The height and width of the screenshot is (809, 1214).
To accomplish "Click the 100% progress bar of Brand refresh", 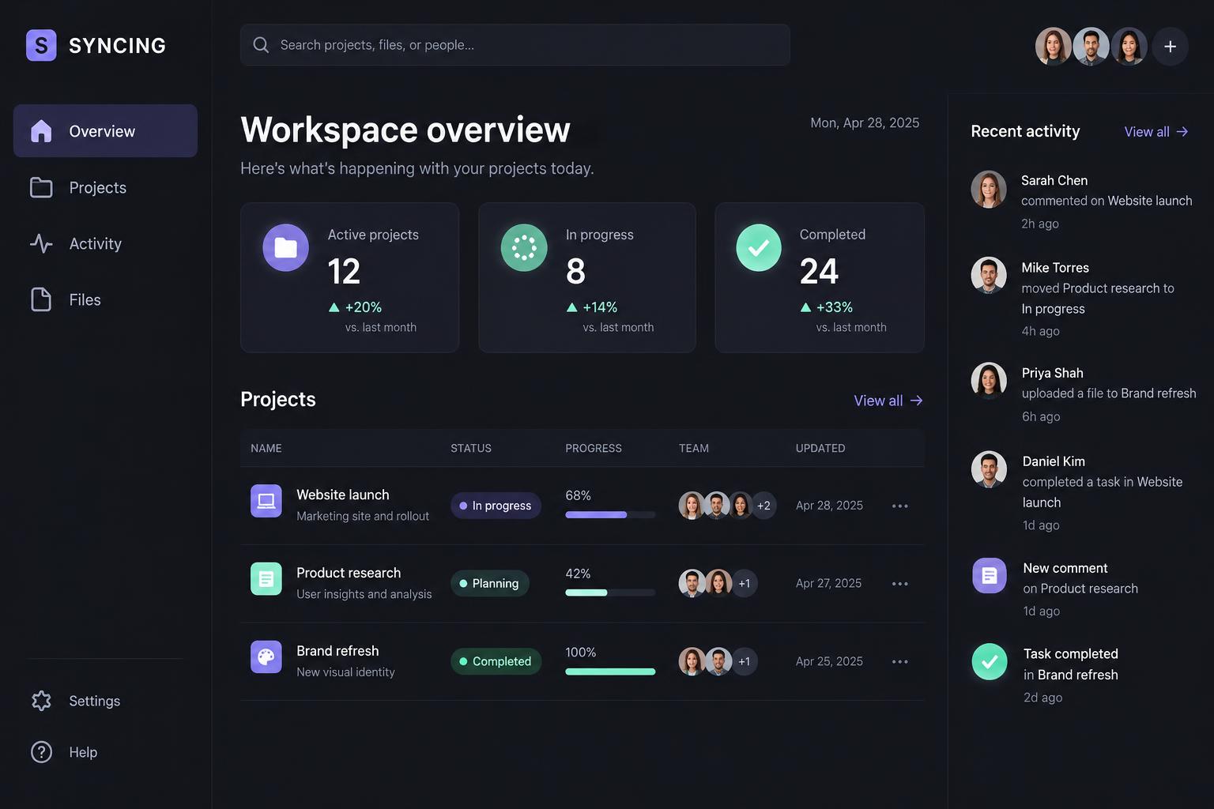I will coord(610,672).
